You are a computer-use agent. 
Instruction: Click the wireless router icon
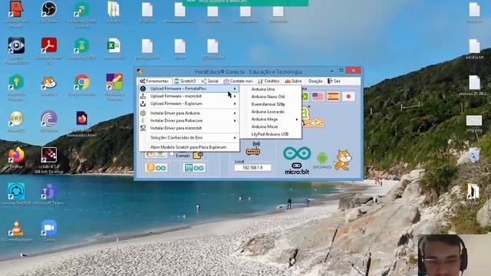(x=253, y=148)
